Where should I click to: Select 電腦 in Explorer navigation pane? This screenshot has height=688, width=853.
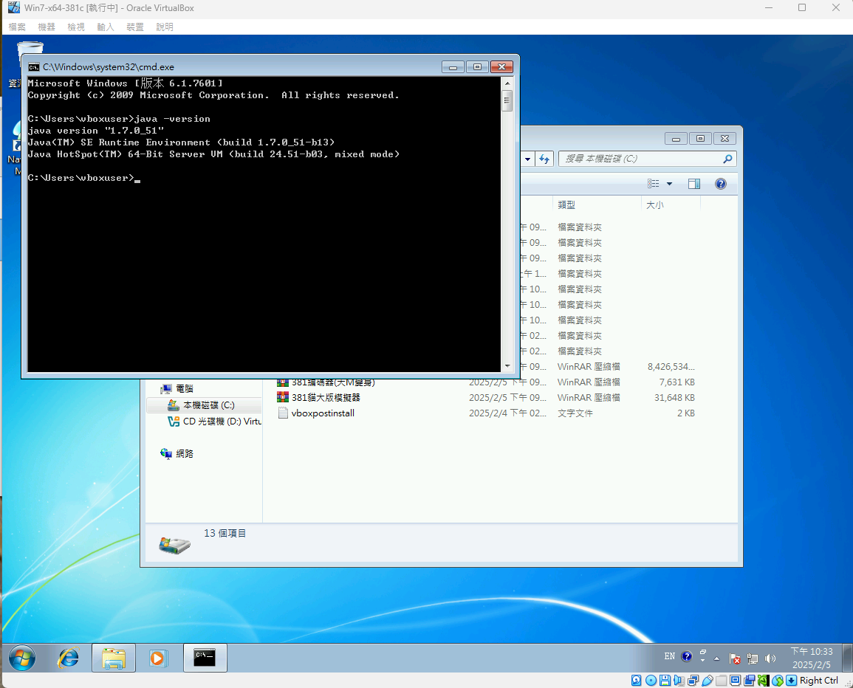point(185,389)
